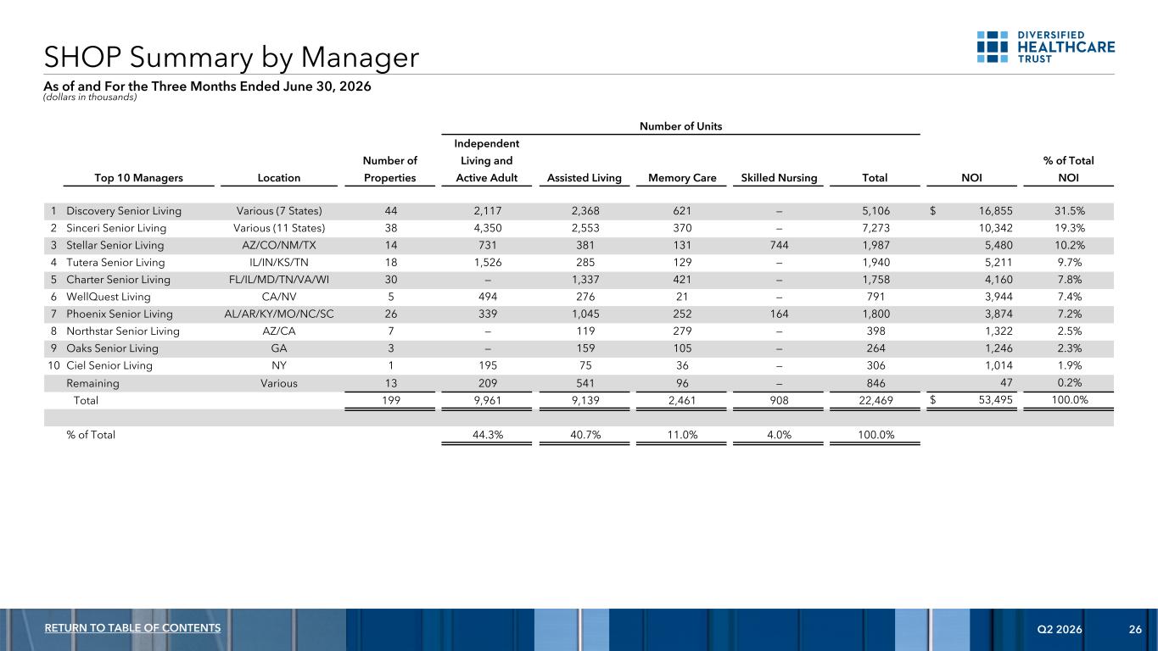Click the "Independent Living and Active Adult" header
1158x651 pixels.
coord(488,160)
